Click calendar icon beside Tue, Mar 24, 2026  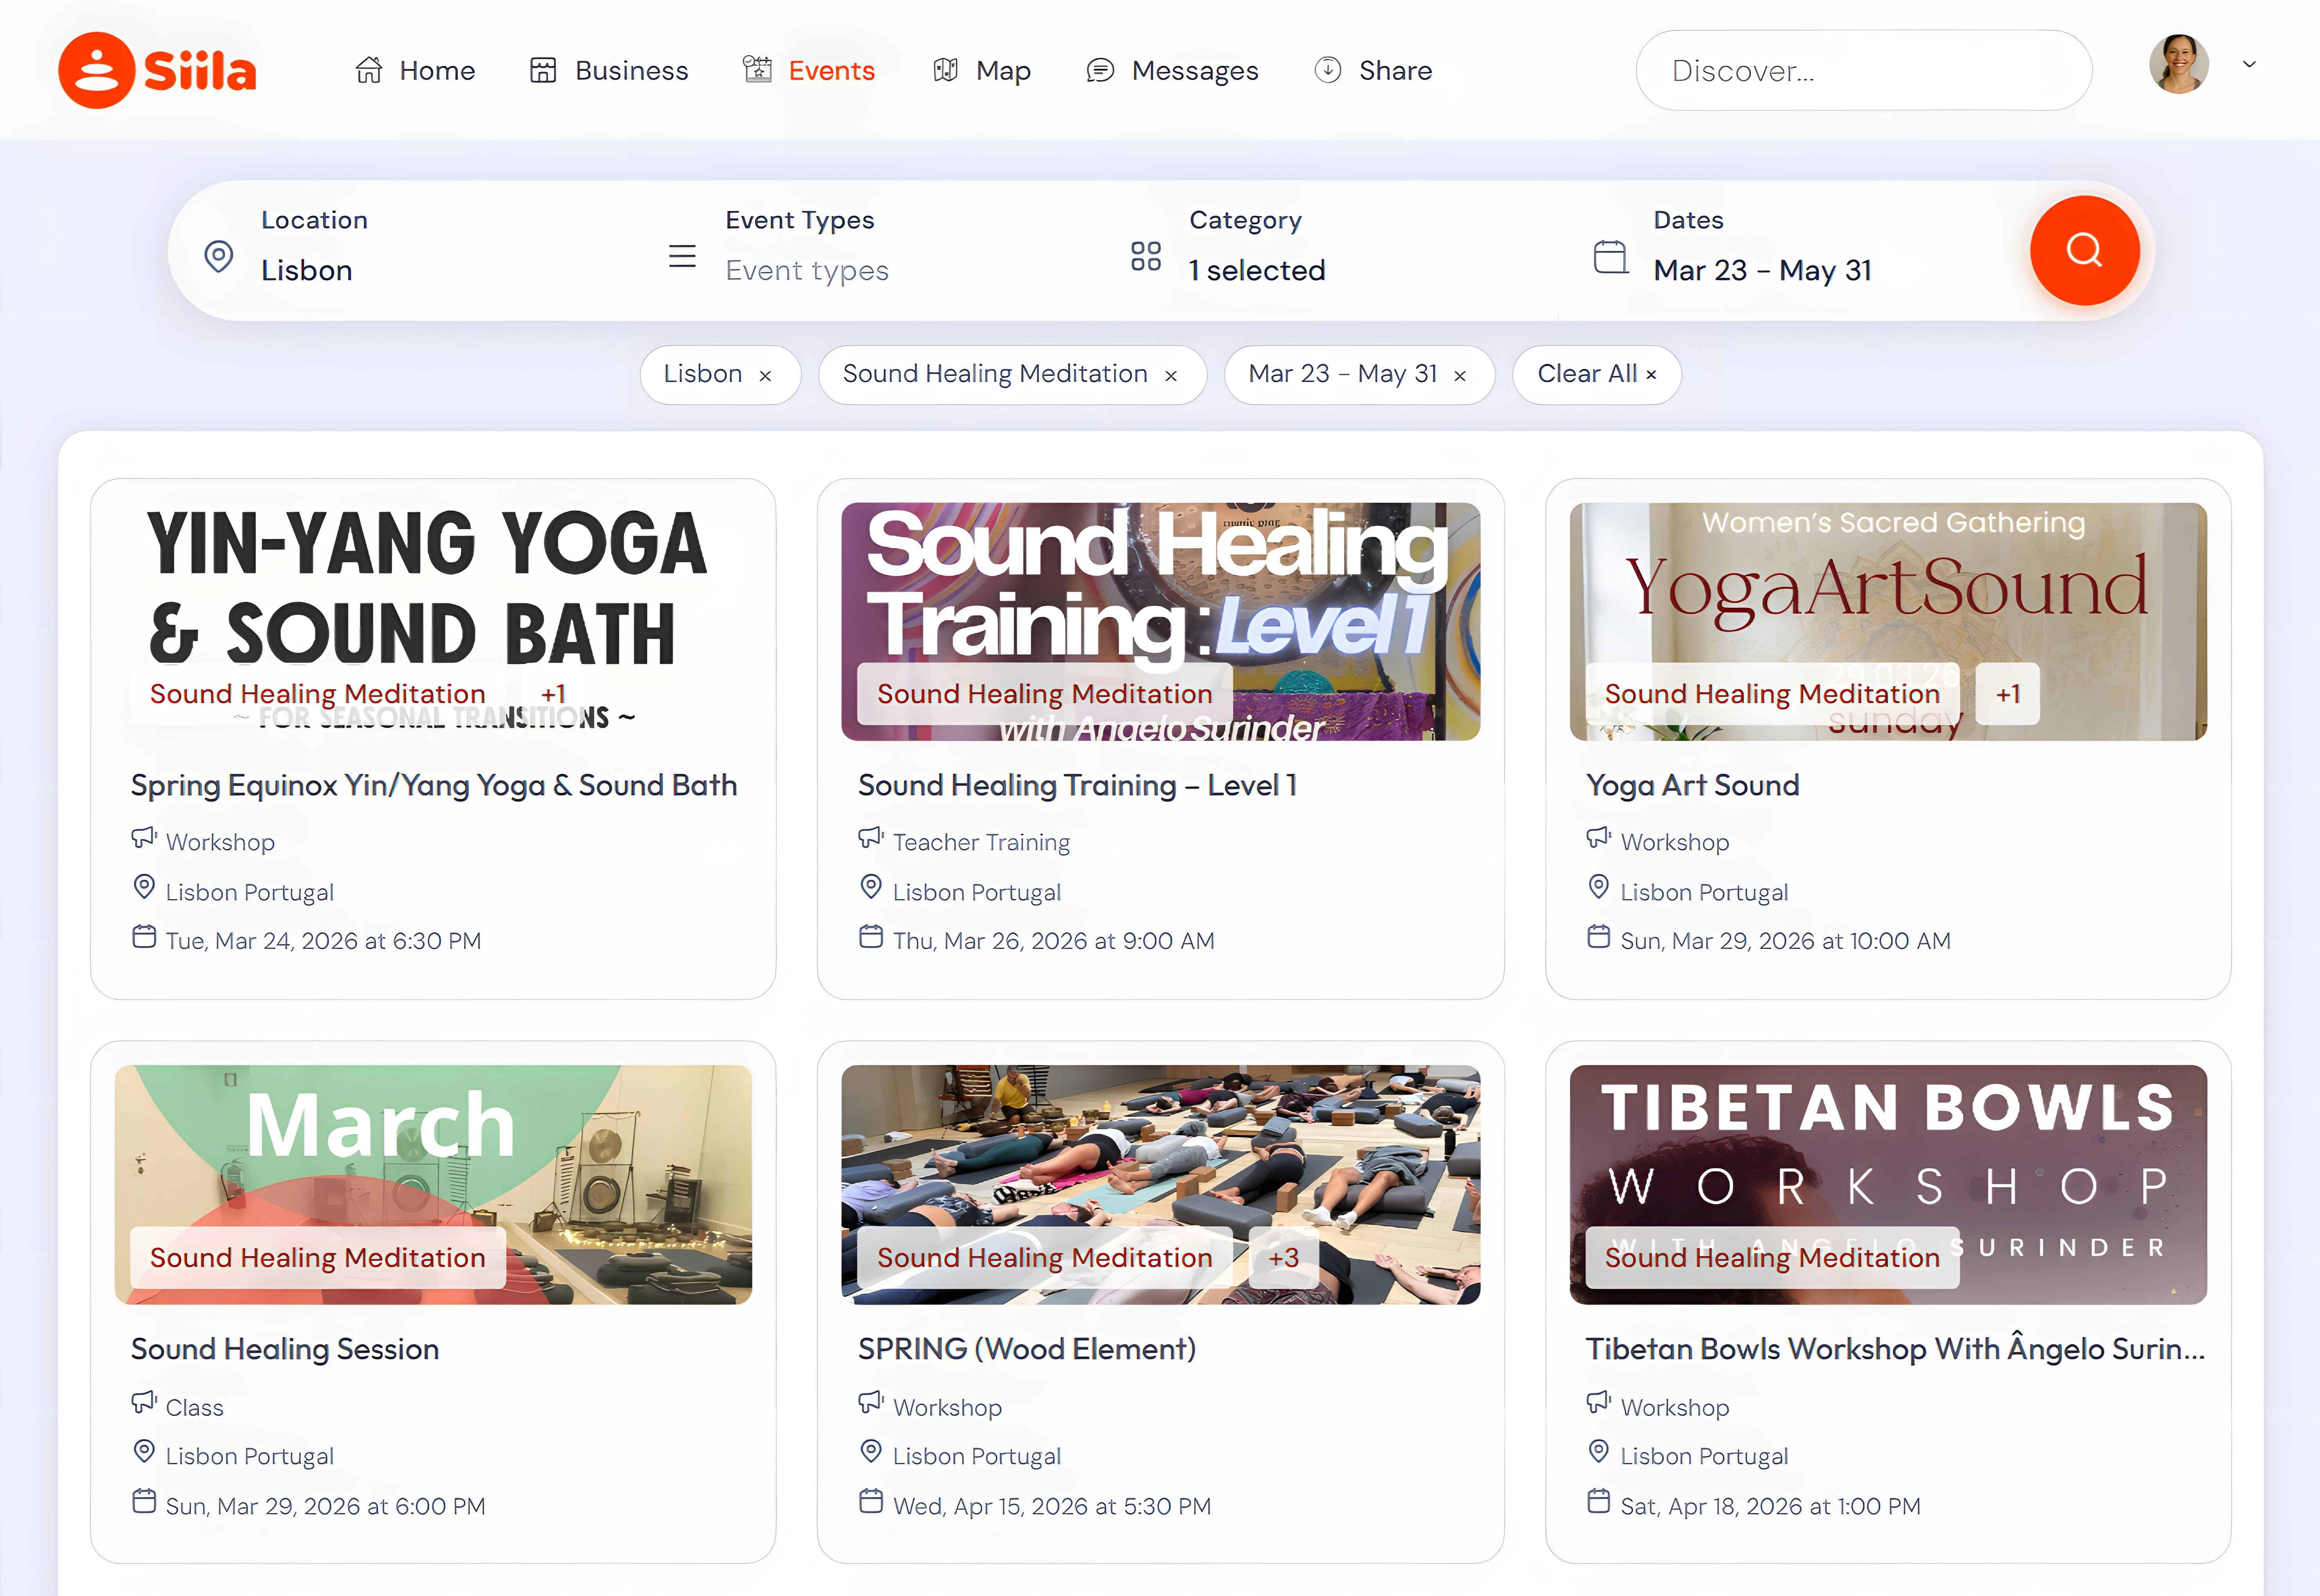[x=144, y=937]
